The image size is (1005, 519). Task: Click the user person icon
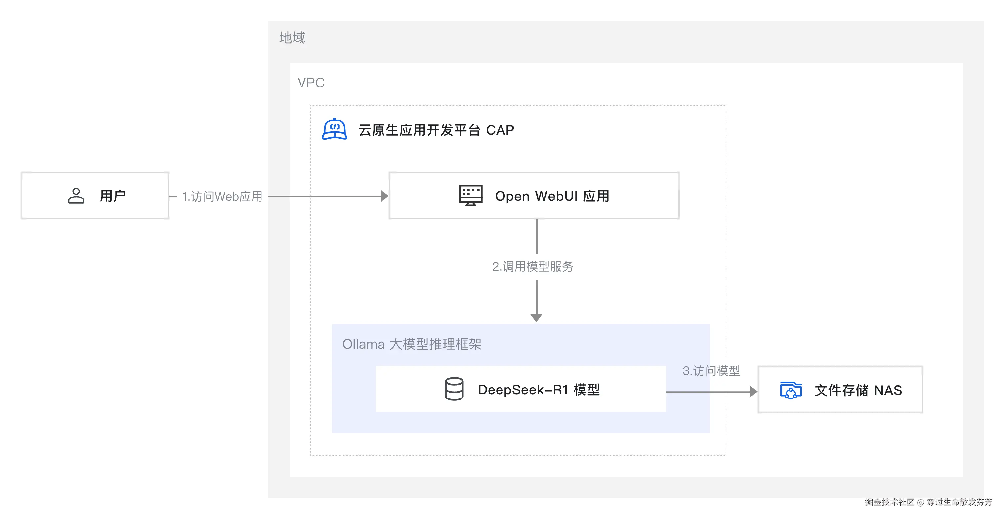click(x=76, y=195)
